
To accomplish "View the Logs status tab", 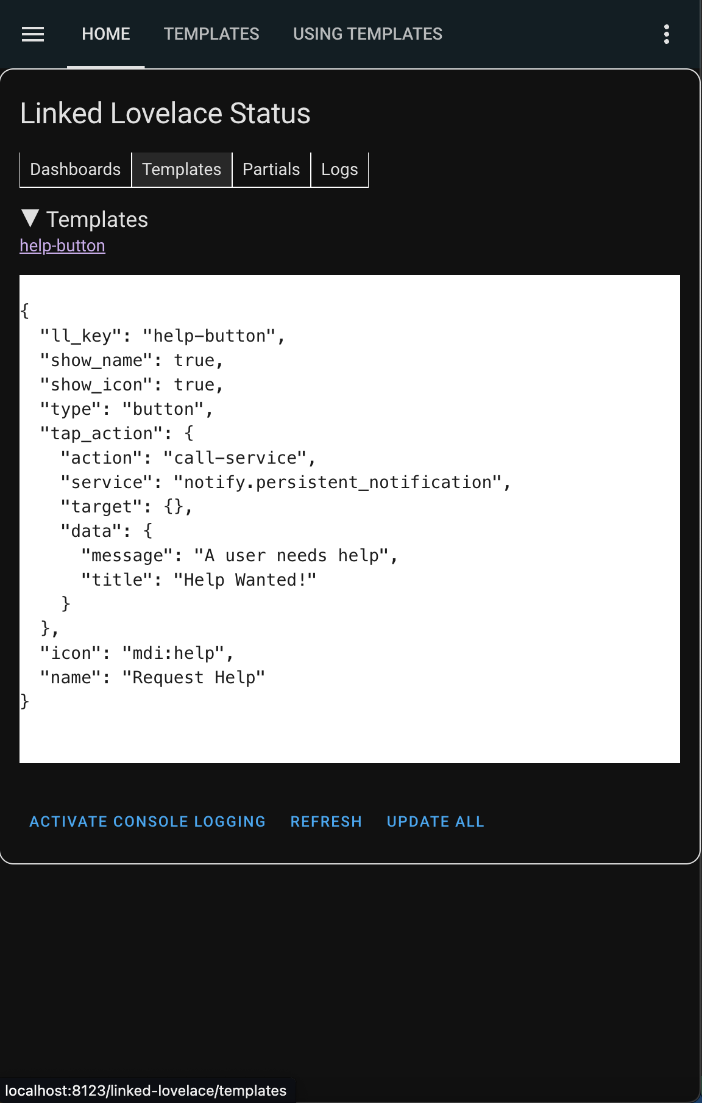I will tap(339, 170).
